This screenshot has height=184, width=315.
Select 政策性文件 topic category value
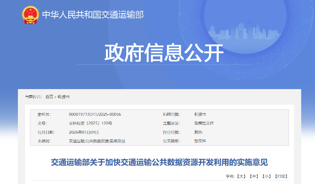coord(204,123)
